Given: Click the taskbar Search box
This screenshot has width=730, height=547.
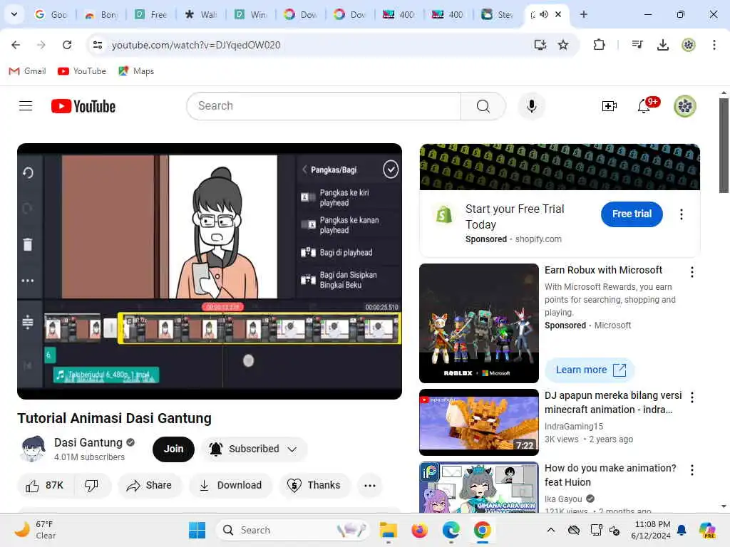Looking at the screenshot, I should point(292,530).
